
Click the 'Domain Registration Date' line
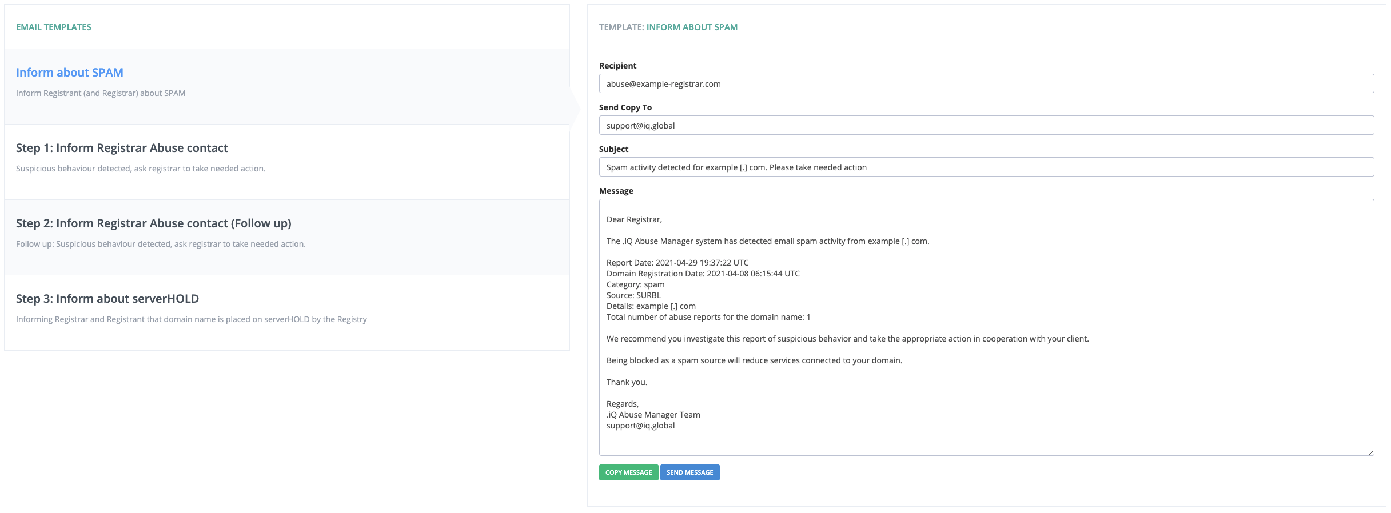(x=703, y=274)
